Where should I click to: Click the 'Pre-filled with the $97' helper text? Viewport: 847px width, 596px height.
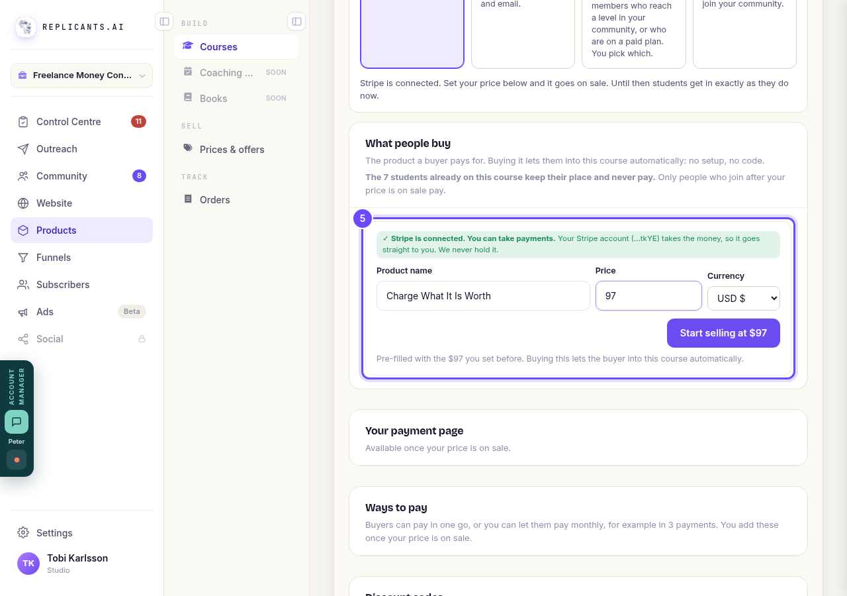[560, 359]
